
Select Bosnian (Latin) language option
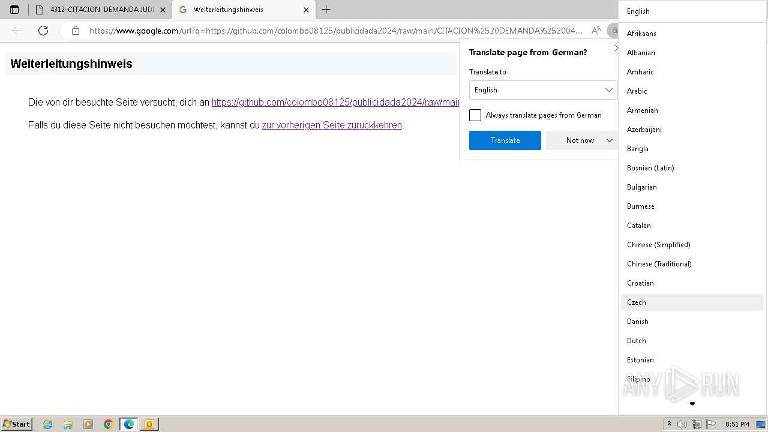692,168
